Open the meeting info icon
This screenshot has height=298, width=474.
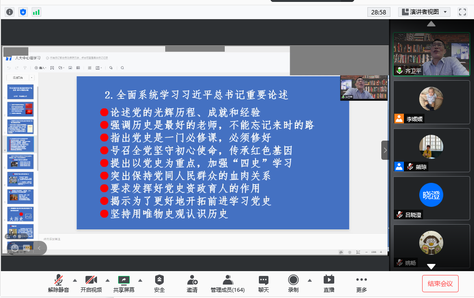10,12
